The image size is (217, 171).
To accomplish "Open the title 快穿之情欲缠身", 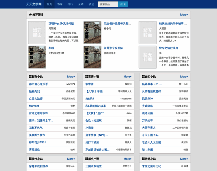I will tap(168, 48).
